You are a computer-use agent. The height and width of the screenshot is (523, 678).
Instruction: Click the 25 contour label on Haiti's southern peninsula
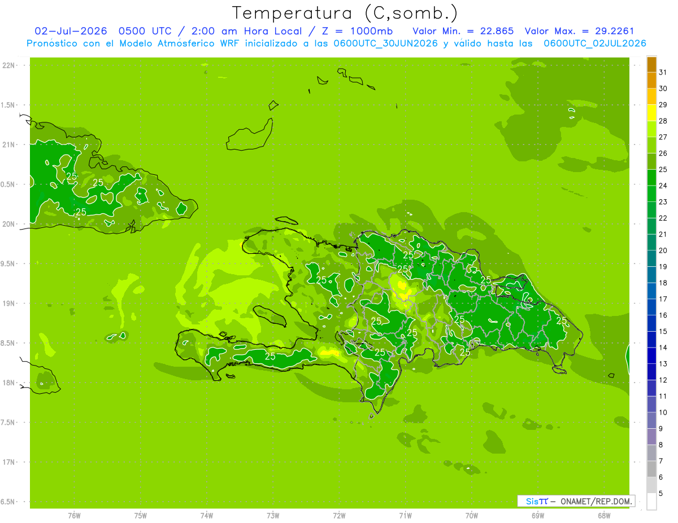270,356
